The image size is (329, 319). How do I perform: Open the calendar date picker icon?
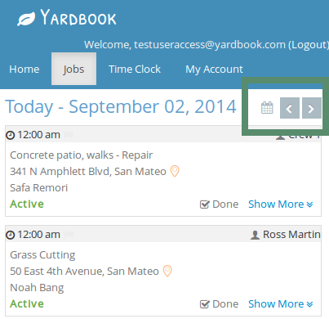pyautogui.click(x=267, y=108)
